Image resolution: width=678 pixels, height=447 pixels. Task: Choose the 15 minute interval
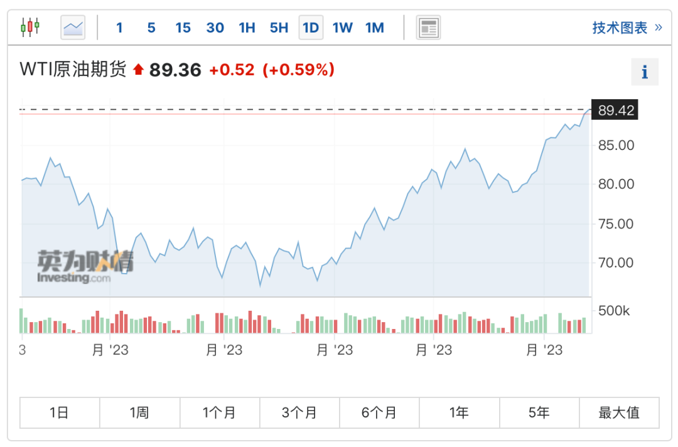click(183, 28)
